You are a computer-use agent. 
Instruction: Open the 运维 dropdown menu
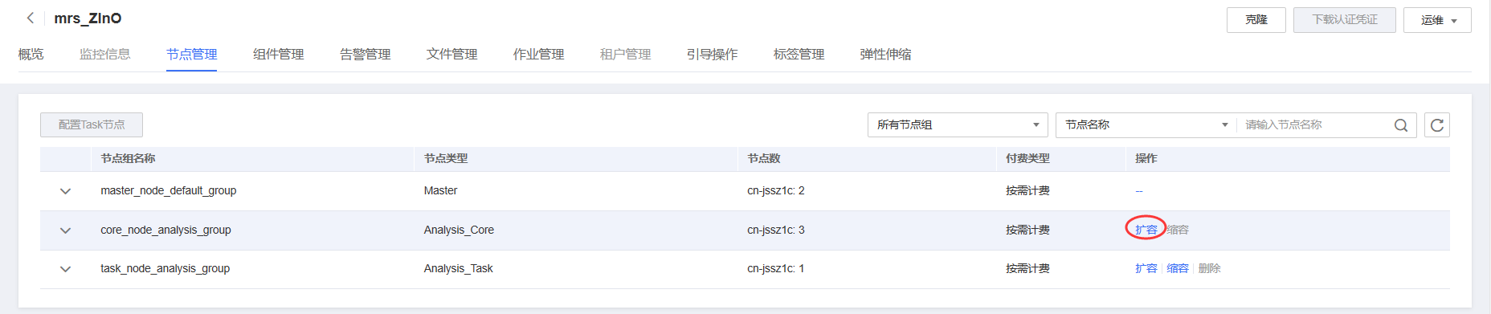1437,20
